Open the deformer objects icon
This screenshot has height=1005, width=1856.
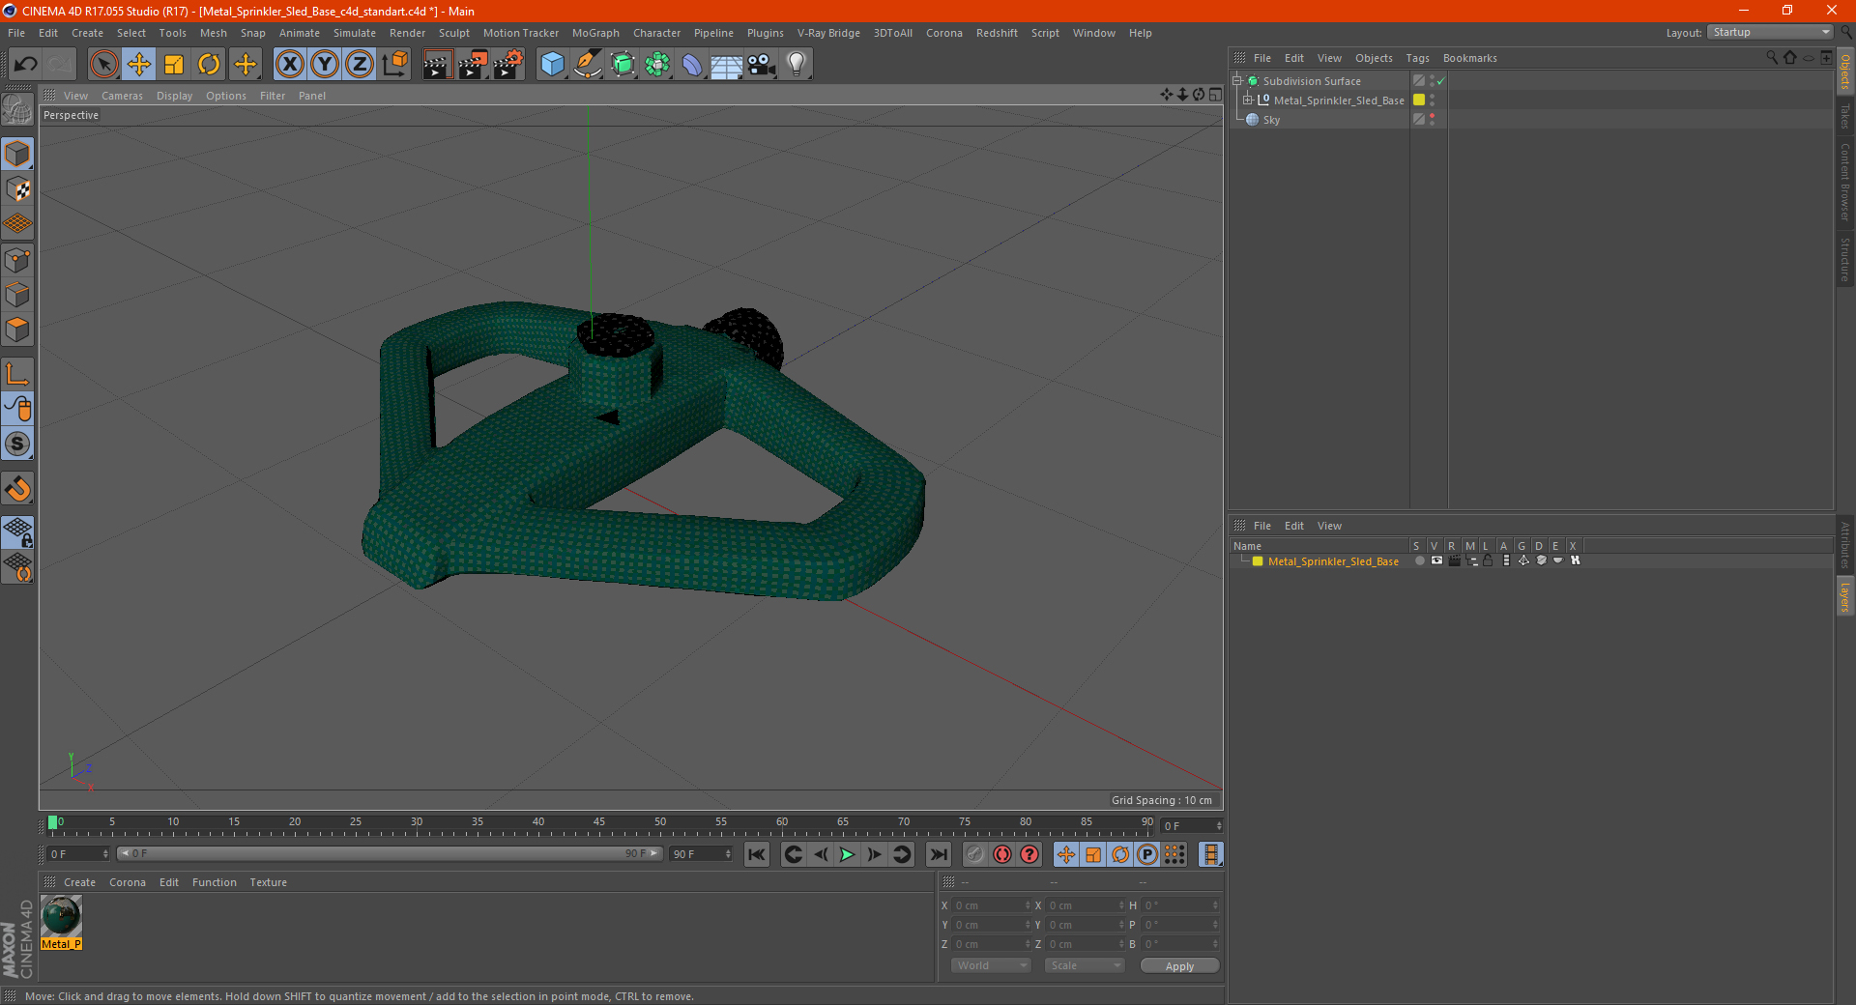click(692, 65)
